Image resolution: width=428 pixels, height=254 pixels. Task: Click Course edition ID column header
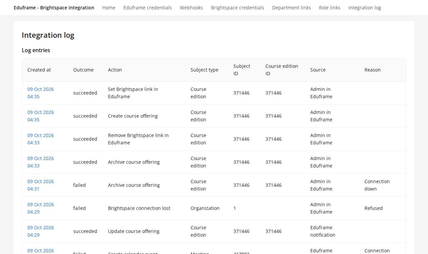click(x=282, y=70)
